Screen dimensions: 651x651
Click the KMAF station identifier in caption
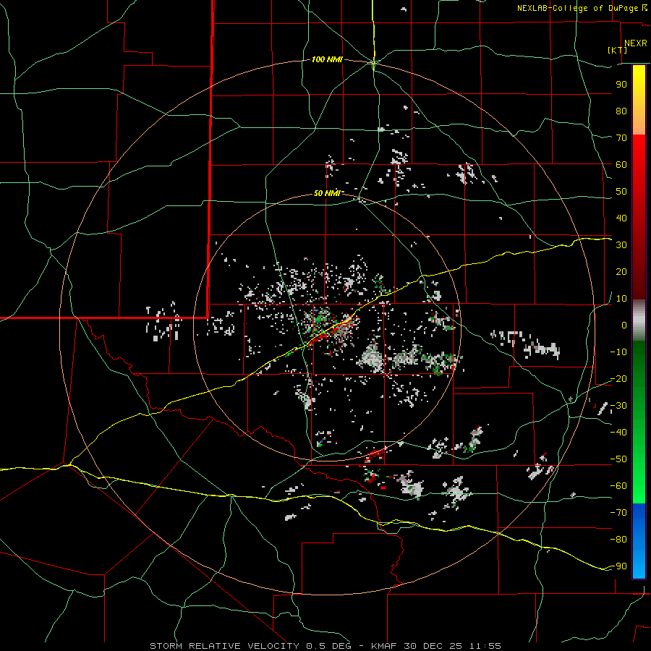(x=383, y=646)
